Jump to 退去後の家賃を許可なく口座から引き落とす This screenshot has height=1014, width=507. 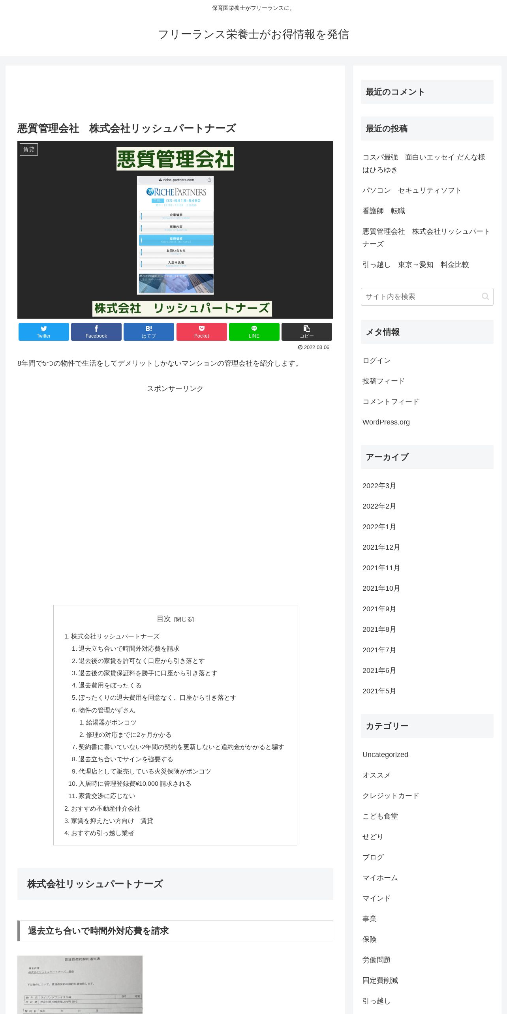(142, 661)
